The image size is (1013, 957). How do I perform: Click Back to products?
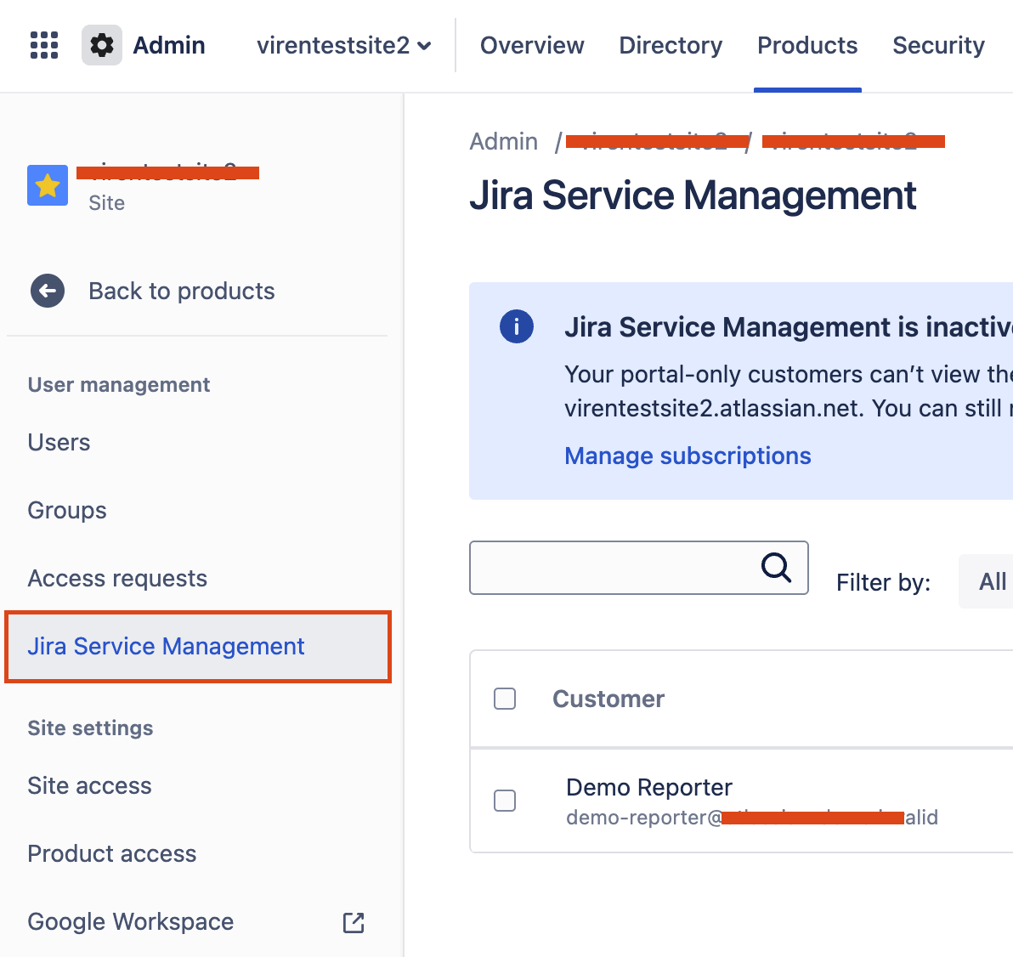click(x=182, y=291)
